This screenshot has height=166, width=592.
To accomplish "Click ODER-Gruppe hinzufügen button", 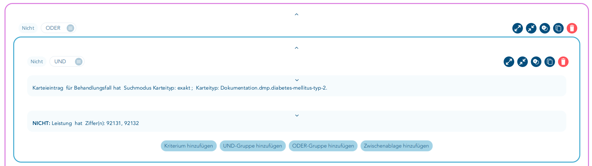I will click(323, 146).
